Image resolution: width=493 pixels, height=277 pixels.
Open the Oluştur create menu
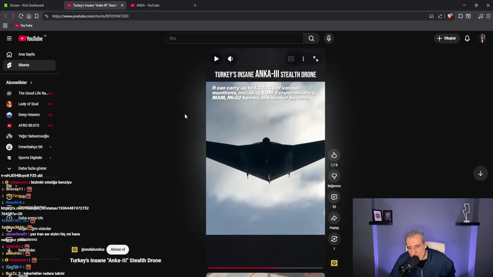[x=446, y=38]
